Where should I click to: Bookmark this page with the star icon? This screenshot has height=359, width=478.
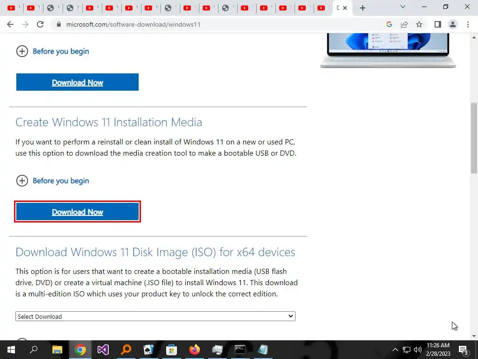[x=419, y=24]
